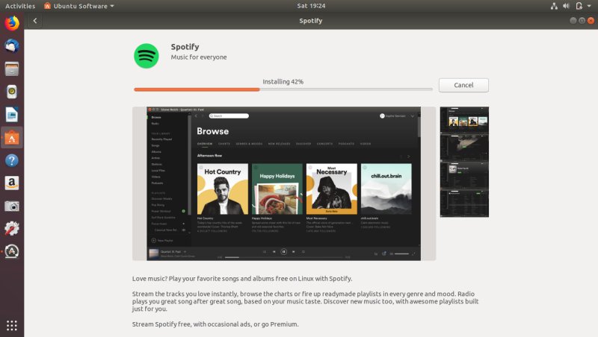Go back using the header arrow
The height and width of the screenshot is (337, 598).
click(35, 21)
